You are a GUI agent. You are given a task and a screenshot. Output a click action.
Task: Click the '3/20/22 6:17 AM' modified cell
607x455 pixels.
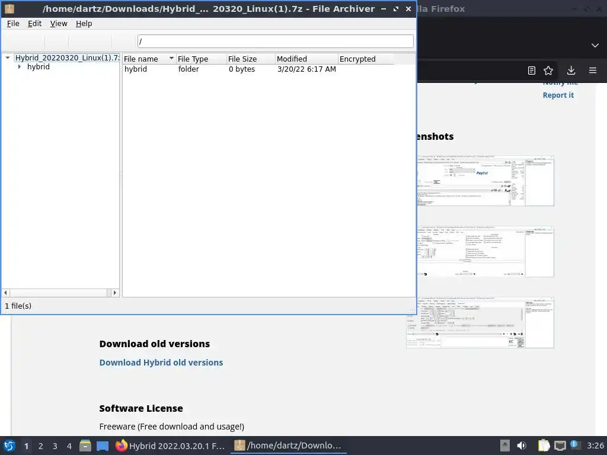306,69
